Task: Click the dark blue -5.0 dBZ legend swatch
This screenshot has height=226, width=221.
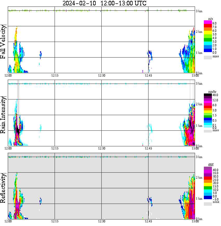Action: point(208,198)
